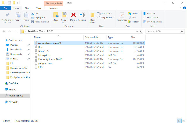This screenshot has width=187, height=123.
Task: Create a New folder from ribbon
Action: click(92, 18)
